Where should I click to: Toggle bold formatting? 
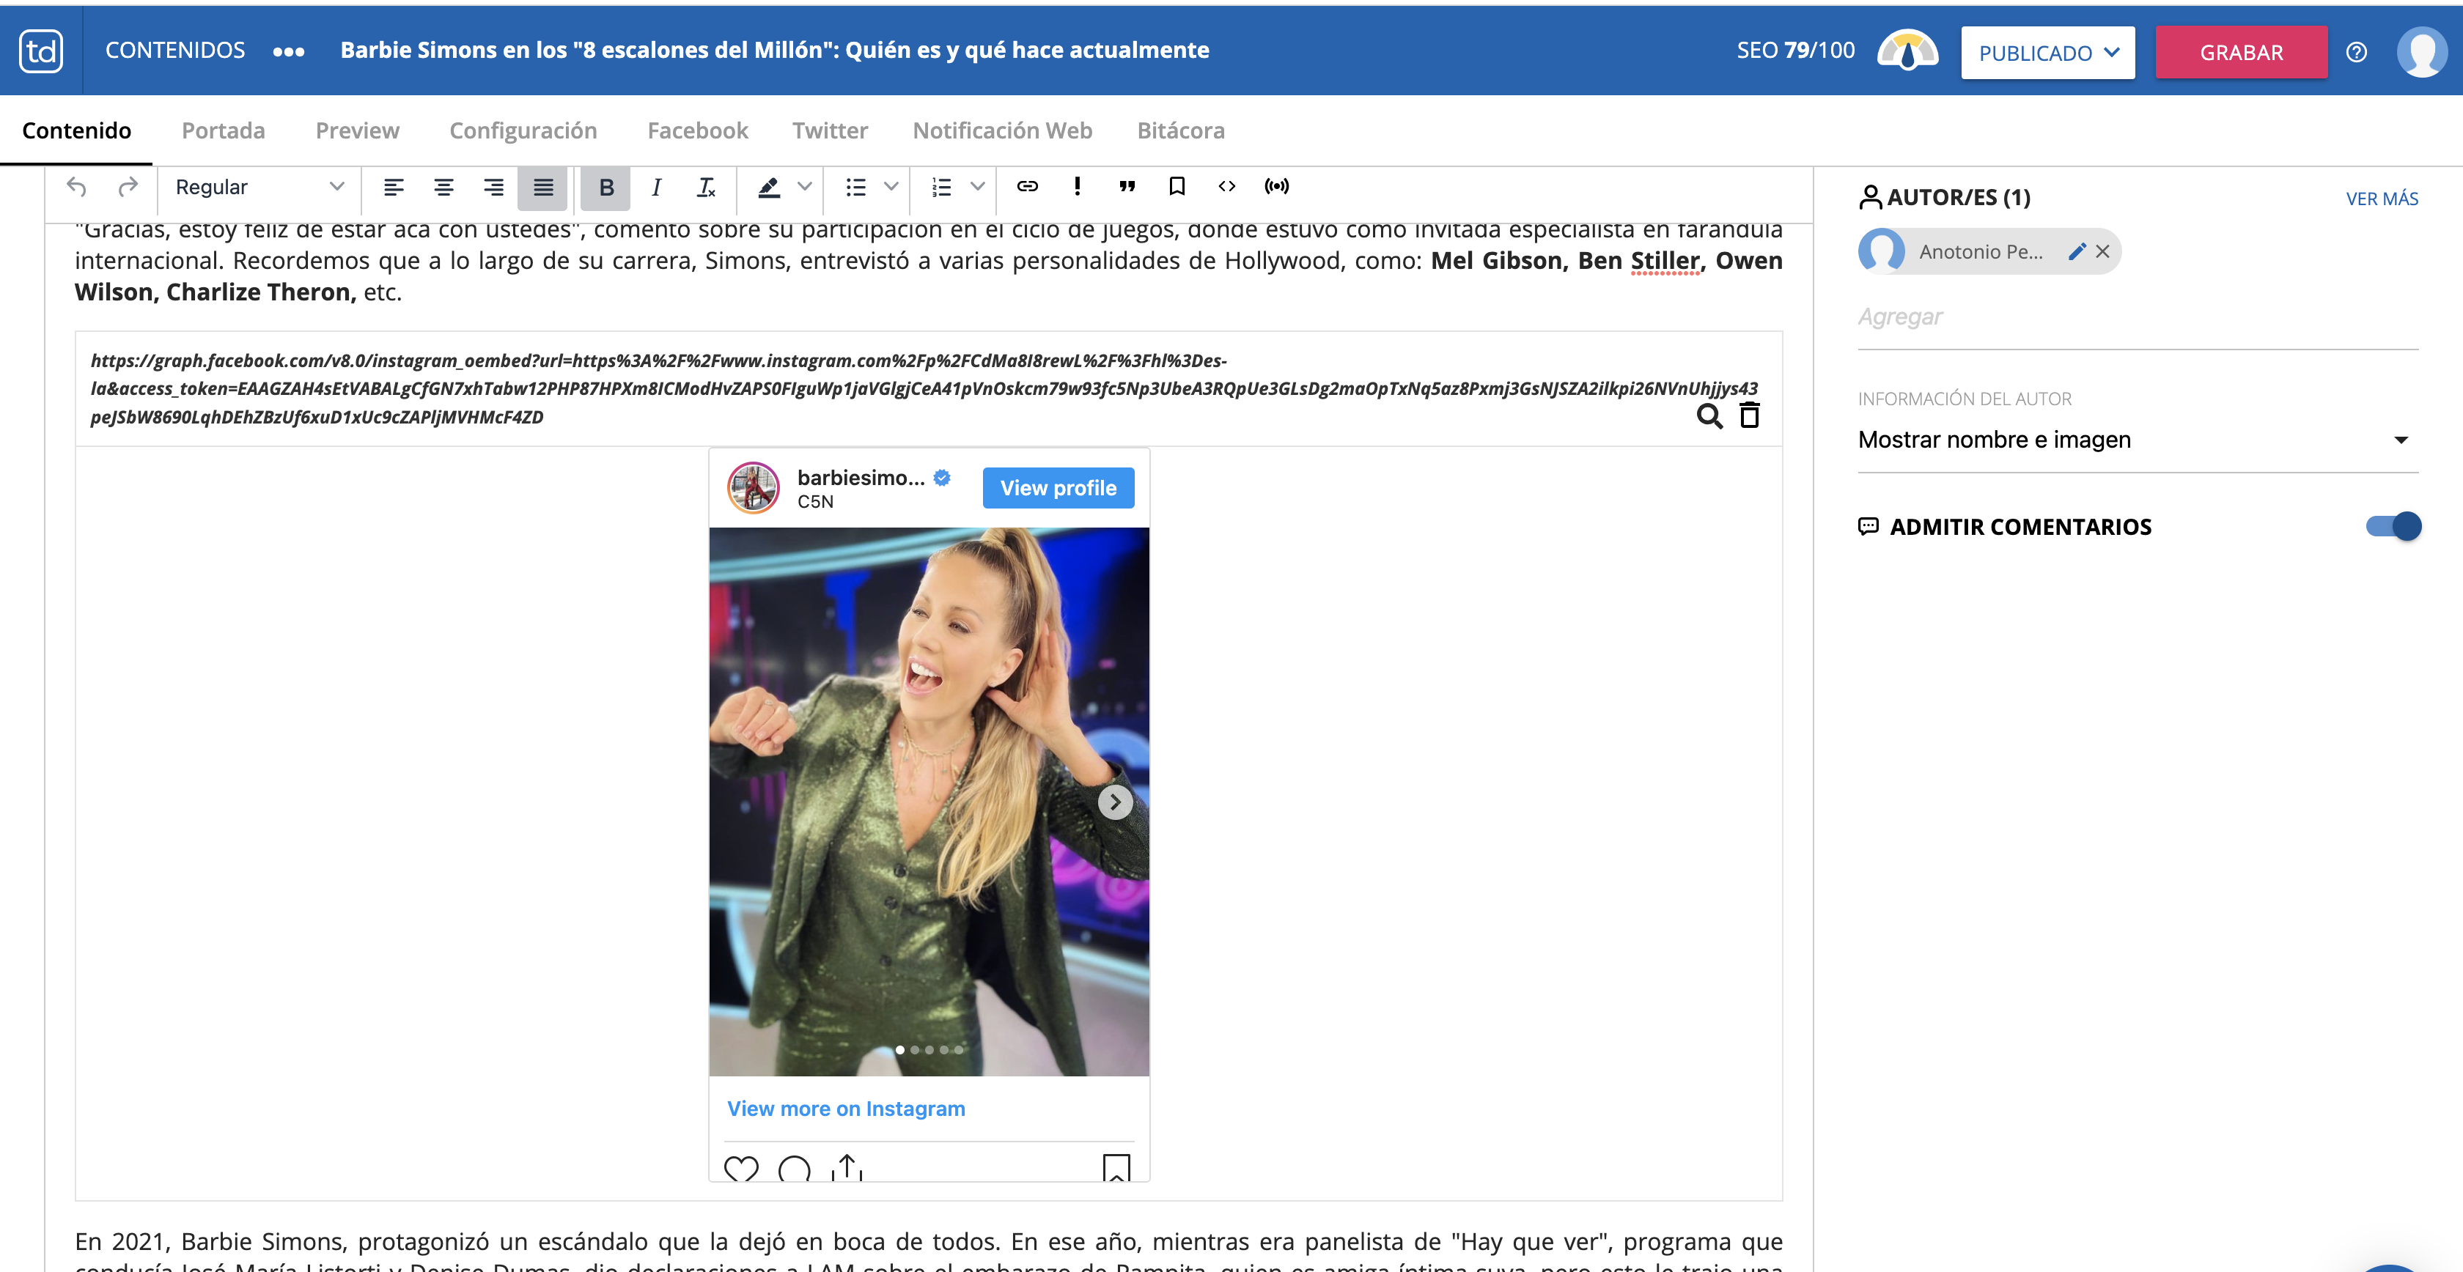click(x=605, y=188)
